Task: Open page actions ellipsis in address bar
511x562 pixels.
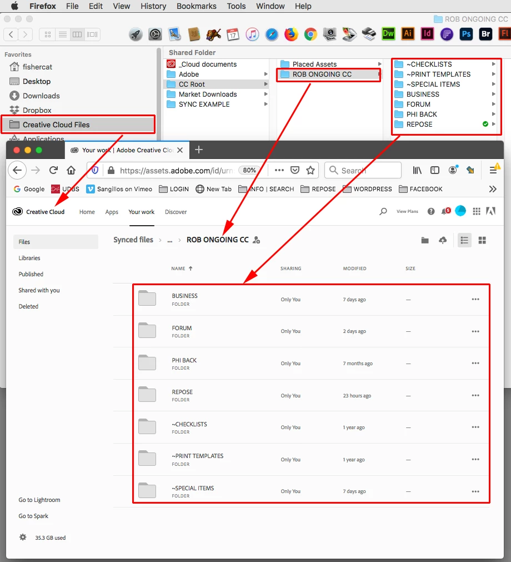Action: [x=279, y=170]
